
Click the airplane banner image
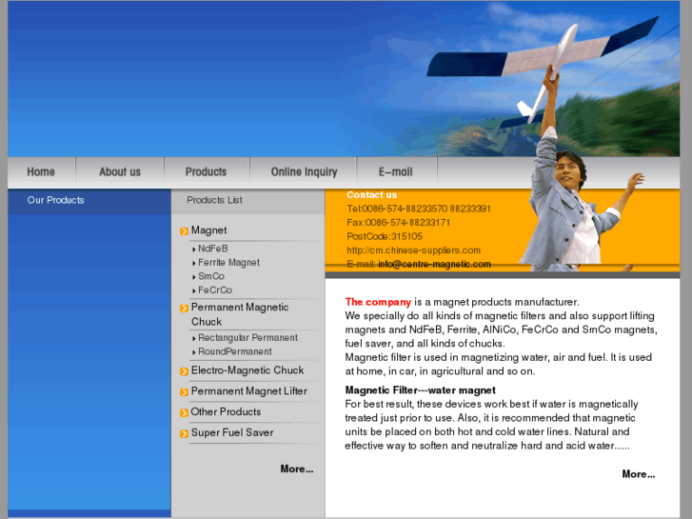344,79
